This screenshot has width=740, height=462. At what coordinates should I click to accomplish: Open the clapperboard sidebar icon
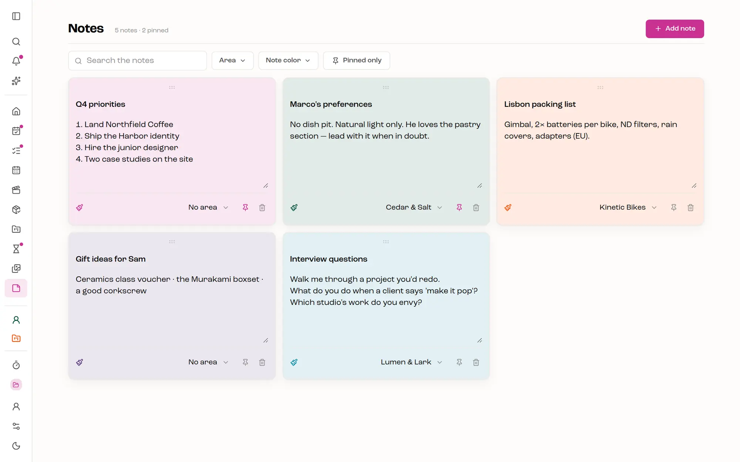pyautogui.click(x=16, y=190)
